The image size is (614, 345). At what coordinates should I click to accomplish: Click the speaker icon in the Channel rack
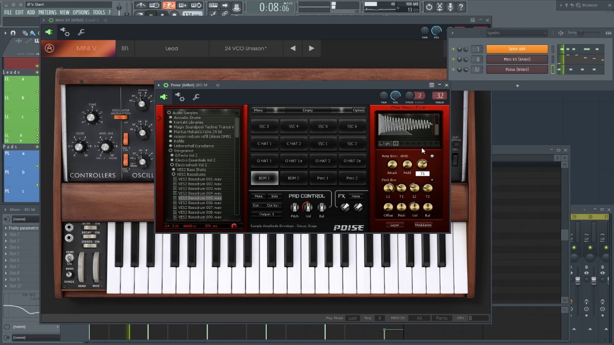coord(561,33)
